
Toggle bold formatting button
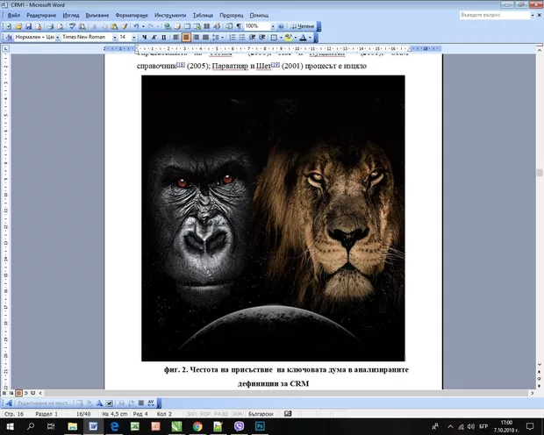click(146, 38)
